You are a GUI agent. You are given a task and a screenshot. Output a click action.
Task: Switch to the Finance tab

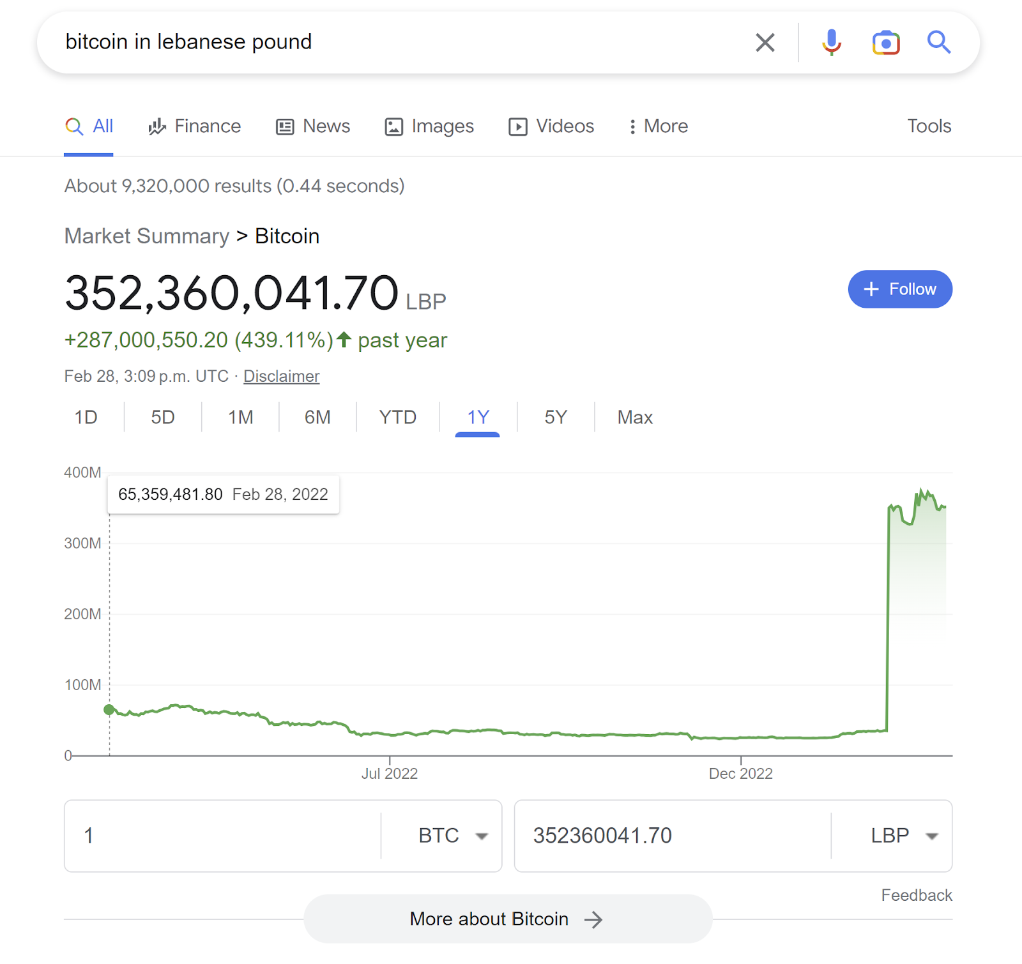[194, 126]
